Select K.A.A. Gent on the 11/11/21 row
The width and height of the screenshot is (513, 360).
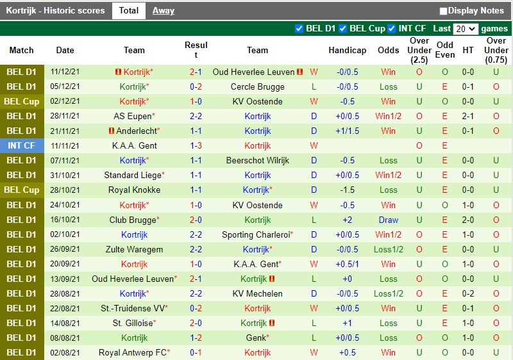pyautogui.click(x=135, y=145)
